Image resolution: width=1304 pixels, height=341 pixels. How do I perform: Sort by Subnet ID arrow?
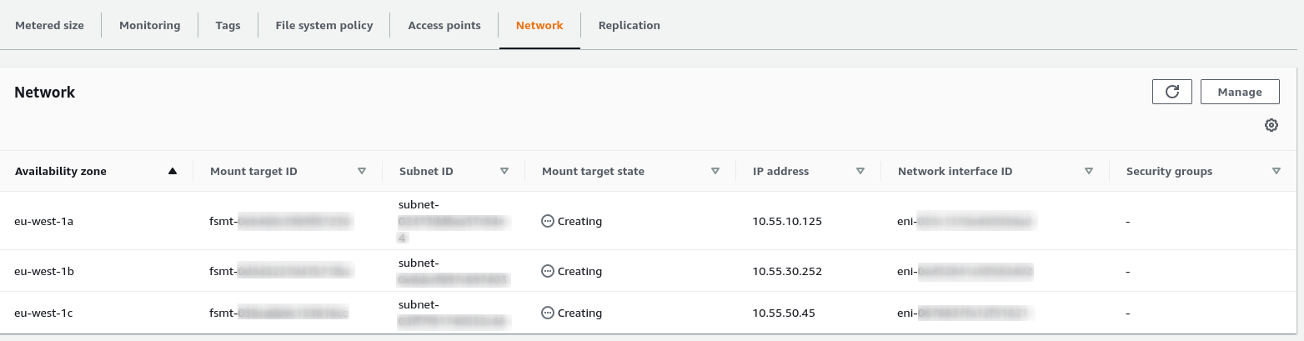[504, 172]
